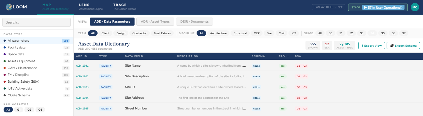This screenshot has height=116, width=423.
Task: Switch to the MAP Asset Data Dictionary tab
Action: [x=55, y=7]
